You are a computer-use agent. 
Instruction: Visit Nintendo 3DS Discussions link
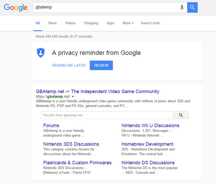(x=71, y=144)
